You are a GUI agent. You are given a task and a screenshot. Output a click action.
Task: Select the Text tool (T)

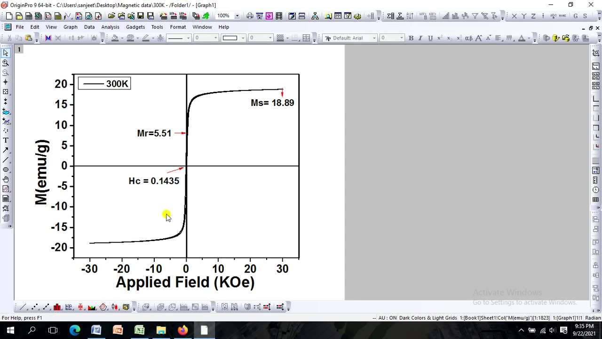pos(6,140)
